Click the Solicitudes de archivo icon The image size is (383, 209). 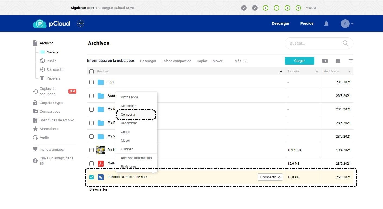[x=35, y=120]
